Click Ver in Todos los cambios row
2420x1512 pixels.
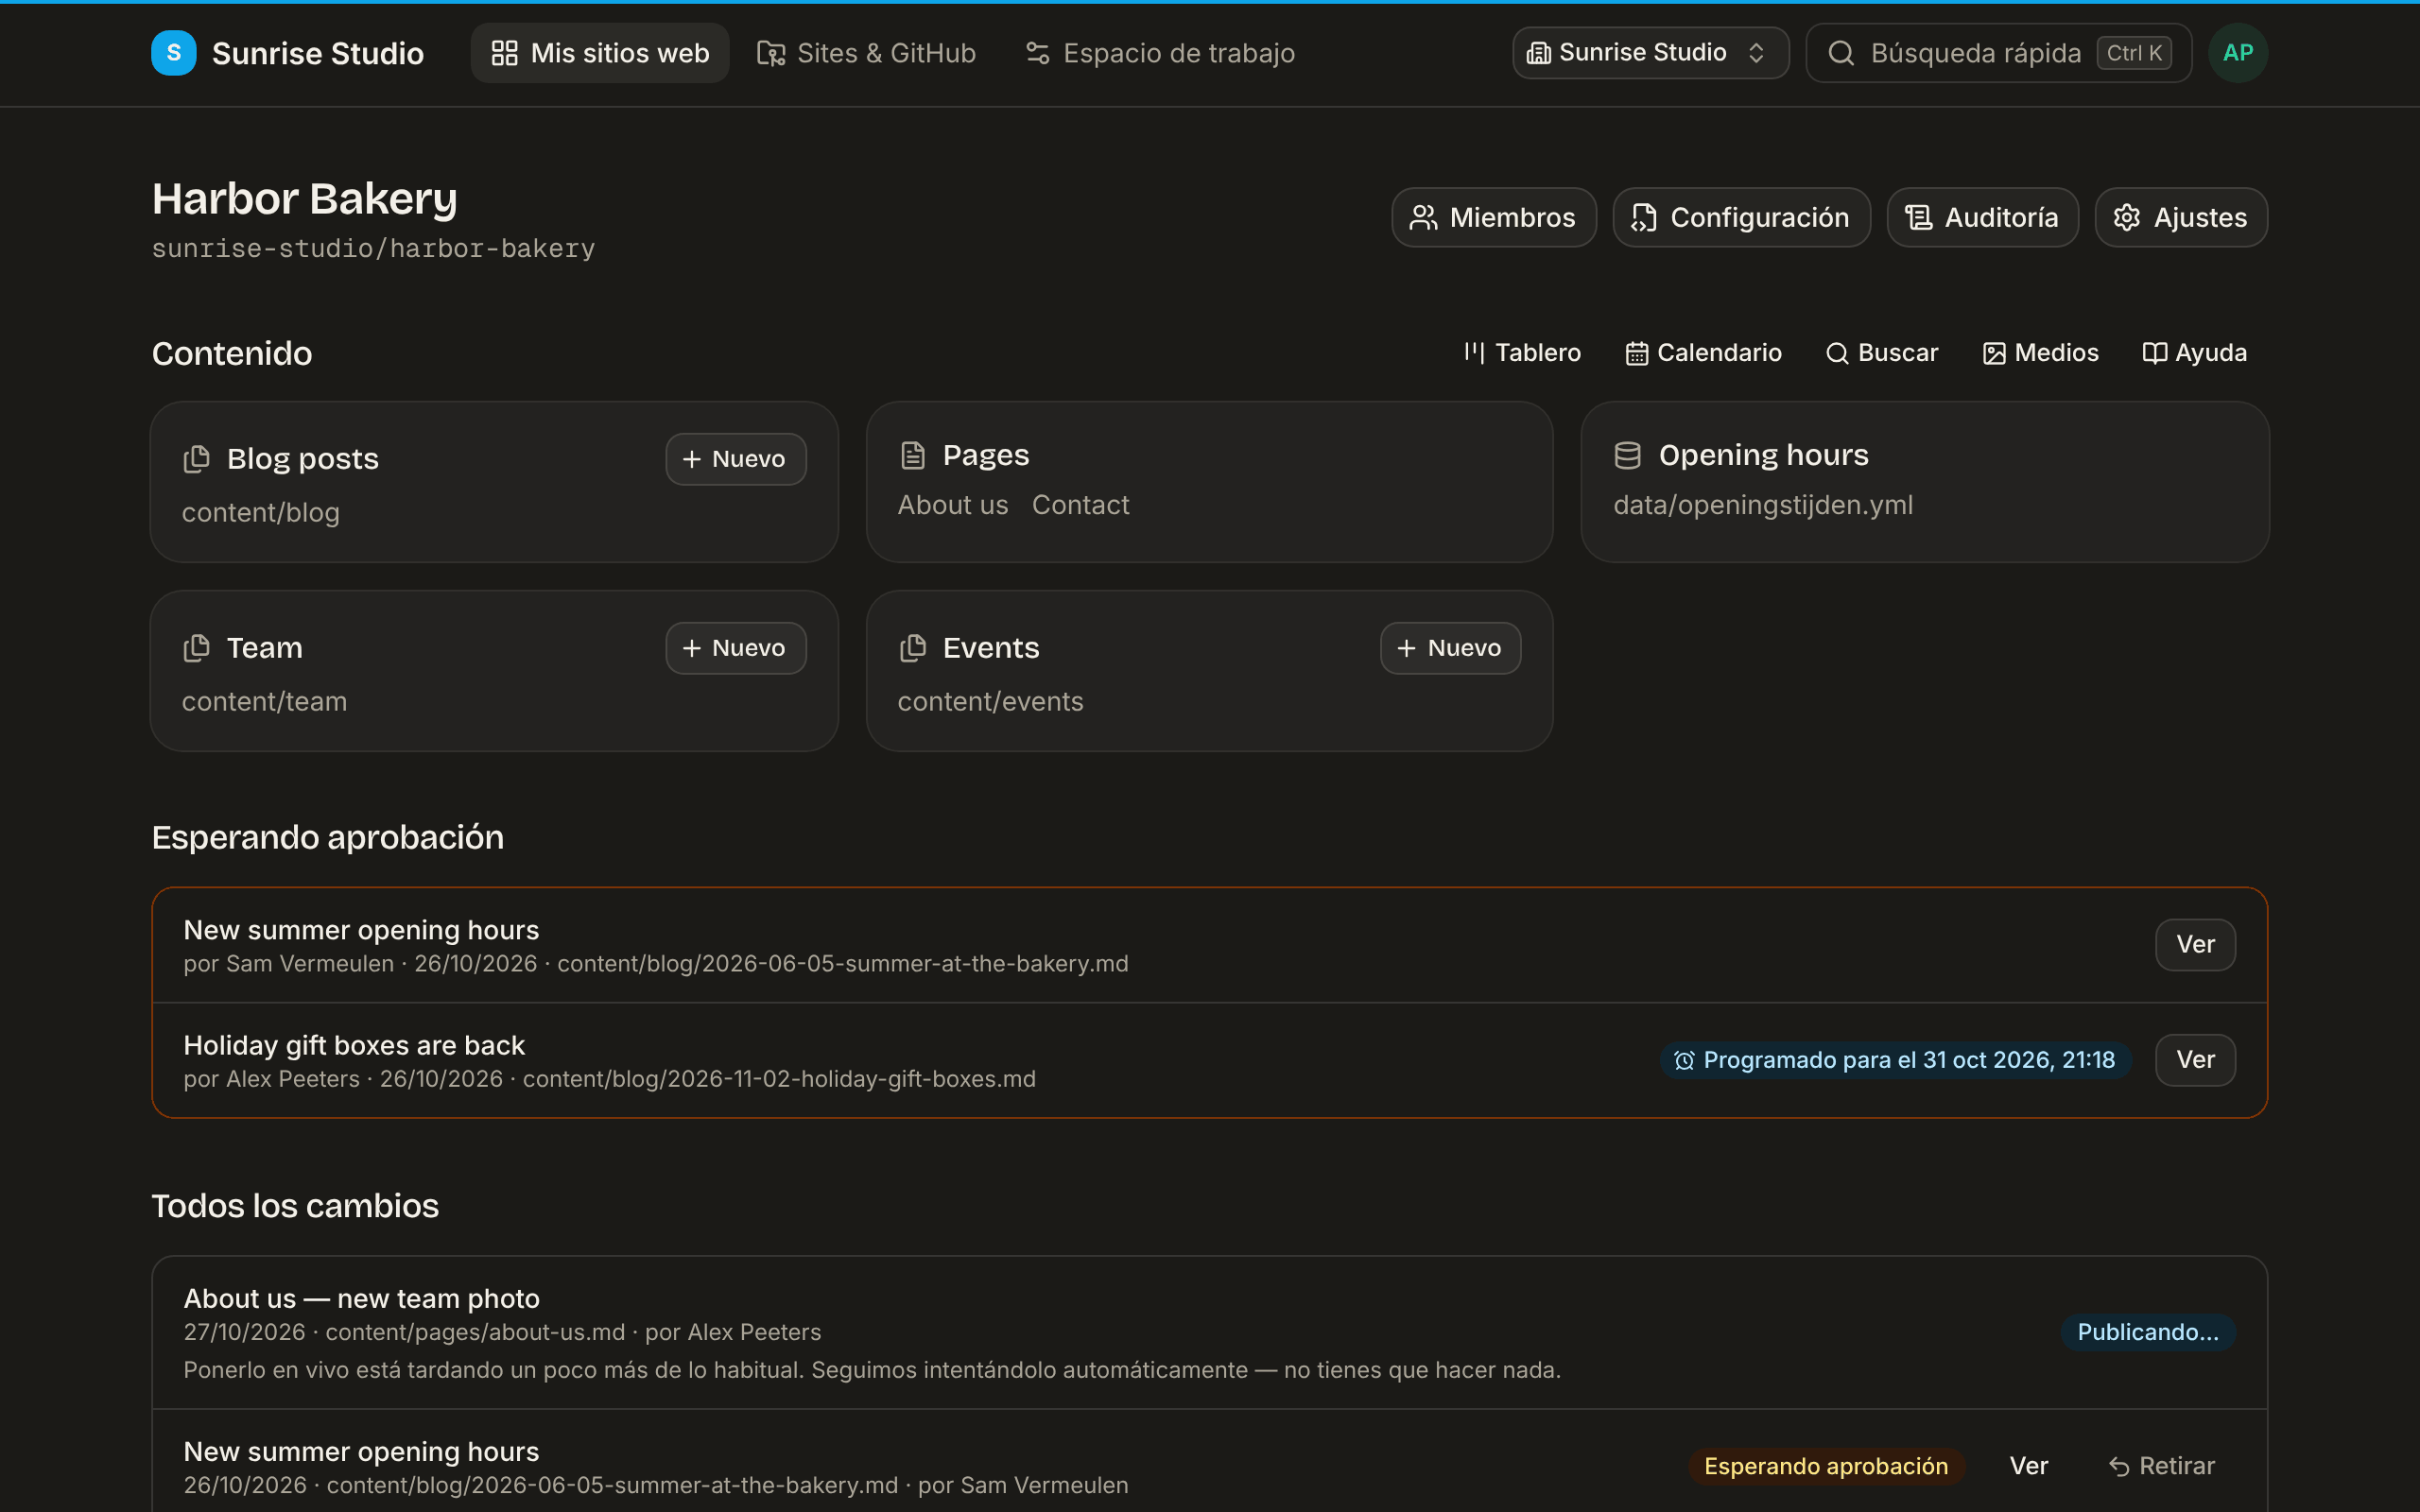(x=2029, y=1466)
